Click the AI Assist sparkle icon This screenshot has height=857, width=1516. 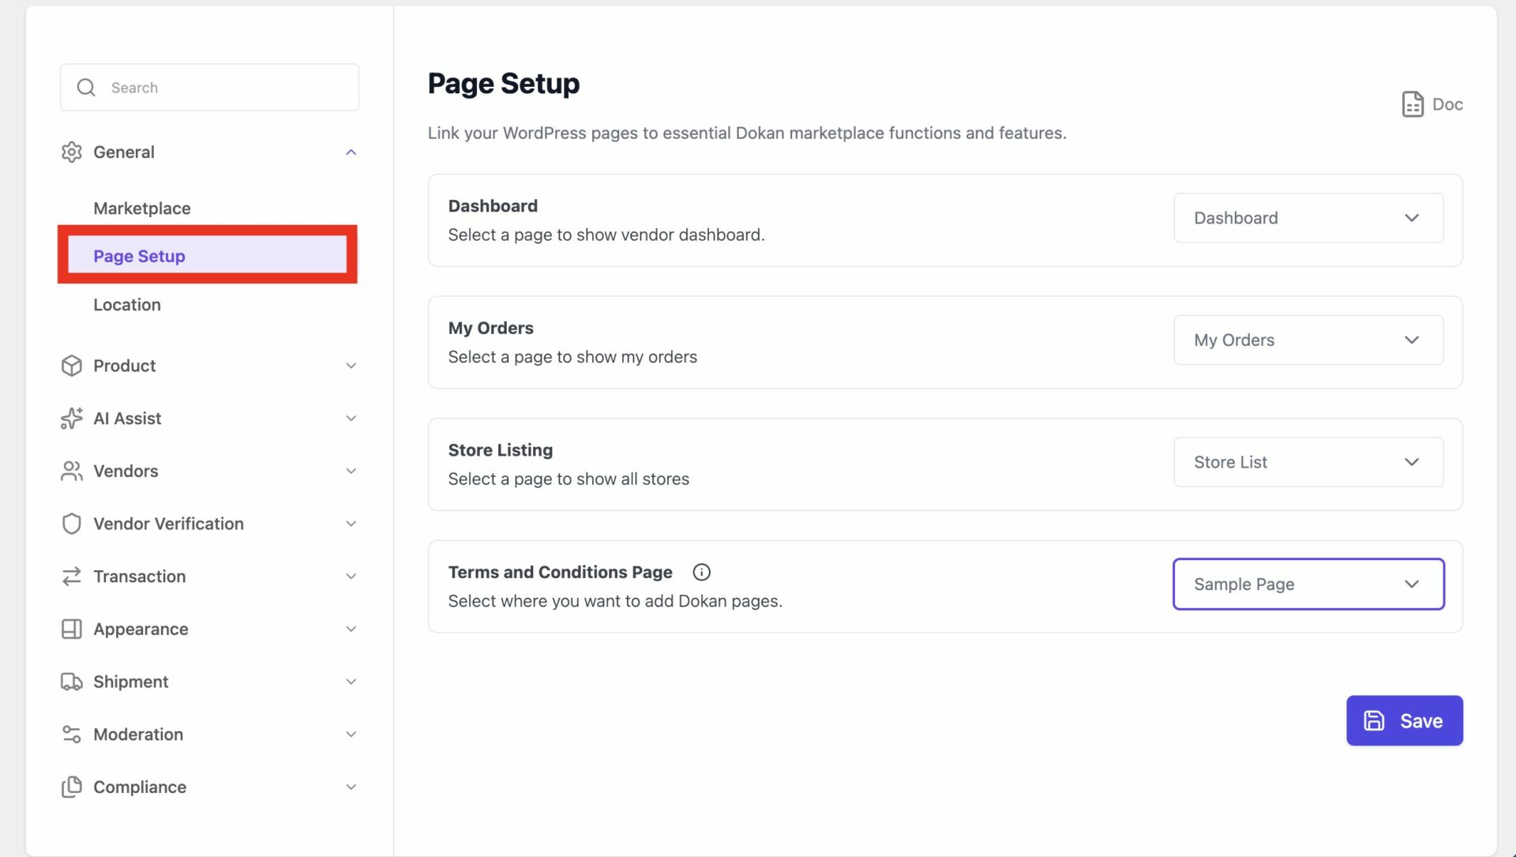72,418
